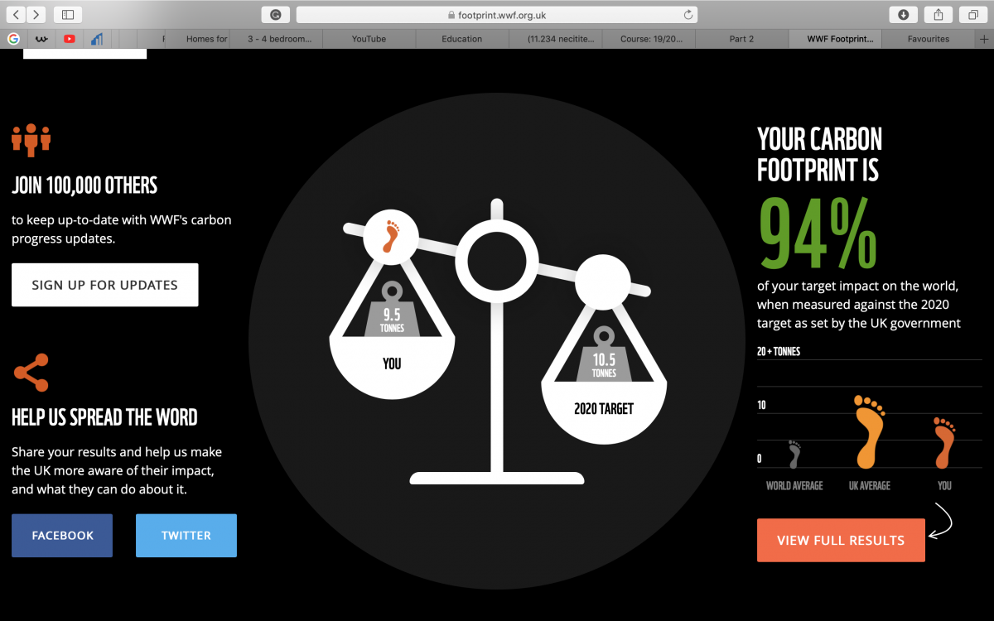Reload the page with the refresh icon
Screen dimensions: 994x621
pos(688,15)
